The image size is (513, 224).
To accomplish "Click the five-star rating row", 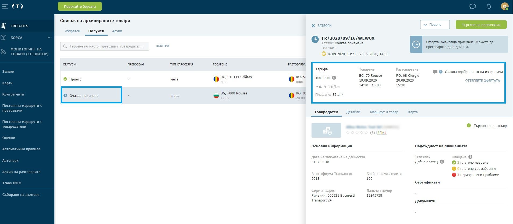I will click(x=357, y=133).
